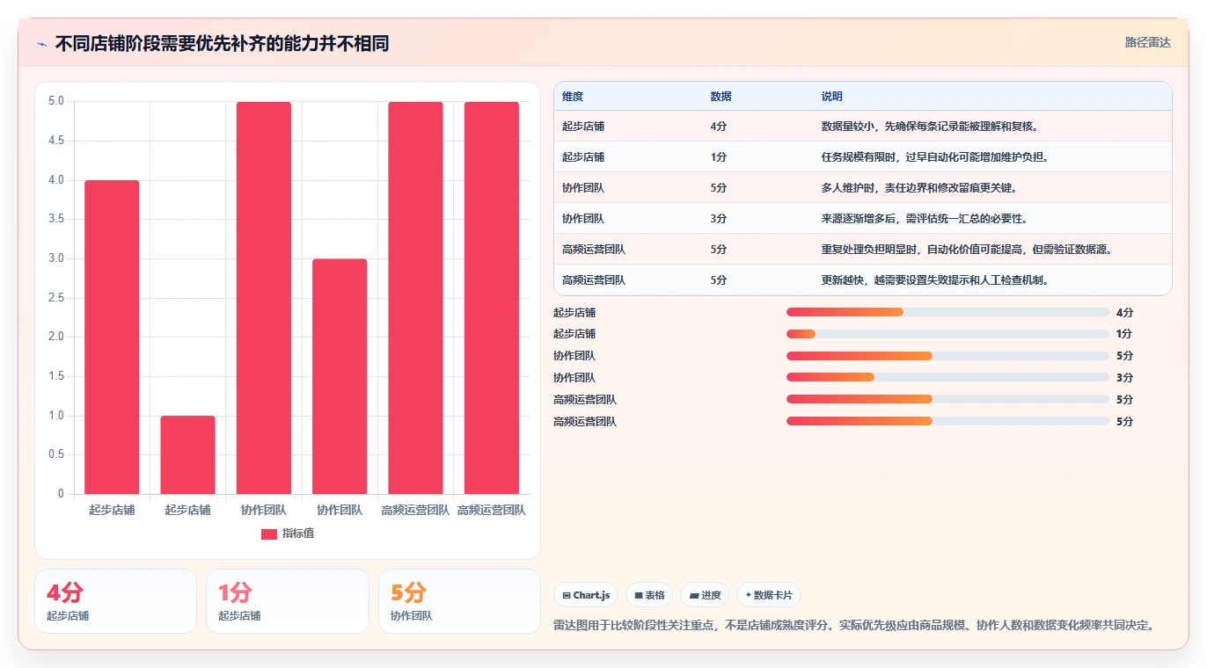Click the 数据 column header

[721, 97]
